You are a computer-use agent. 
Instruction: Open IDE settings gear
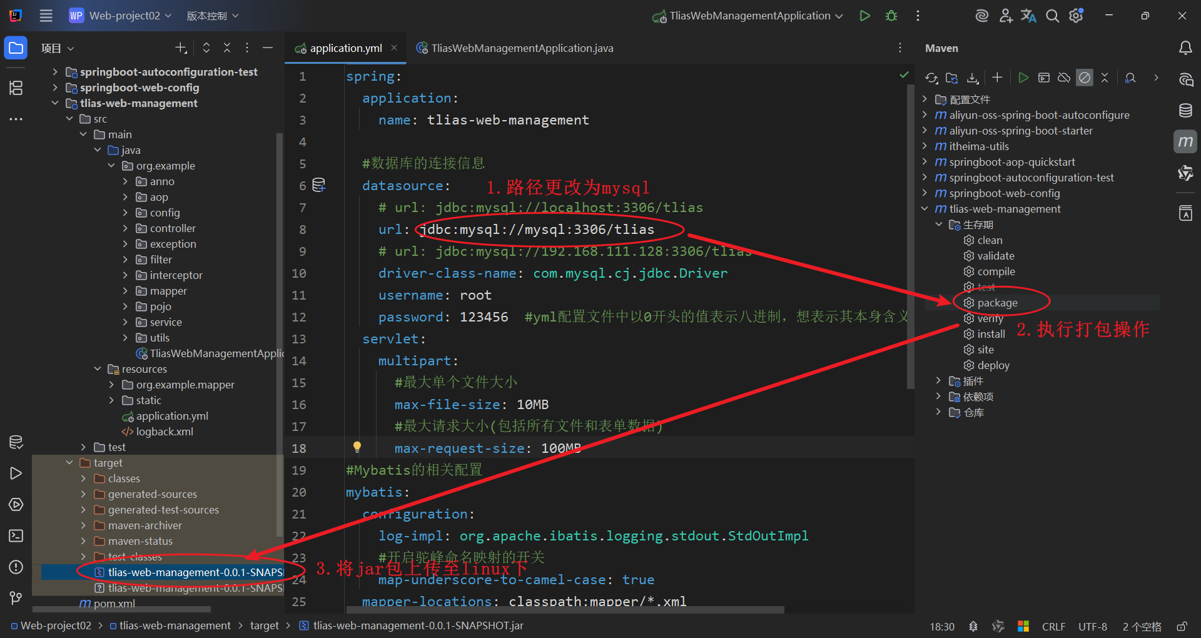1076,16
